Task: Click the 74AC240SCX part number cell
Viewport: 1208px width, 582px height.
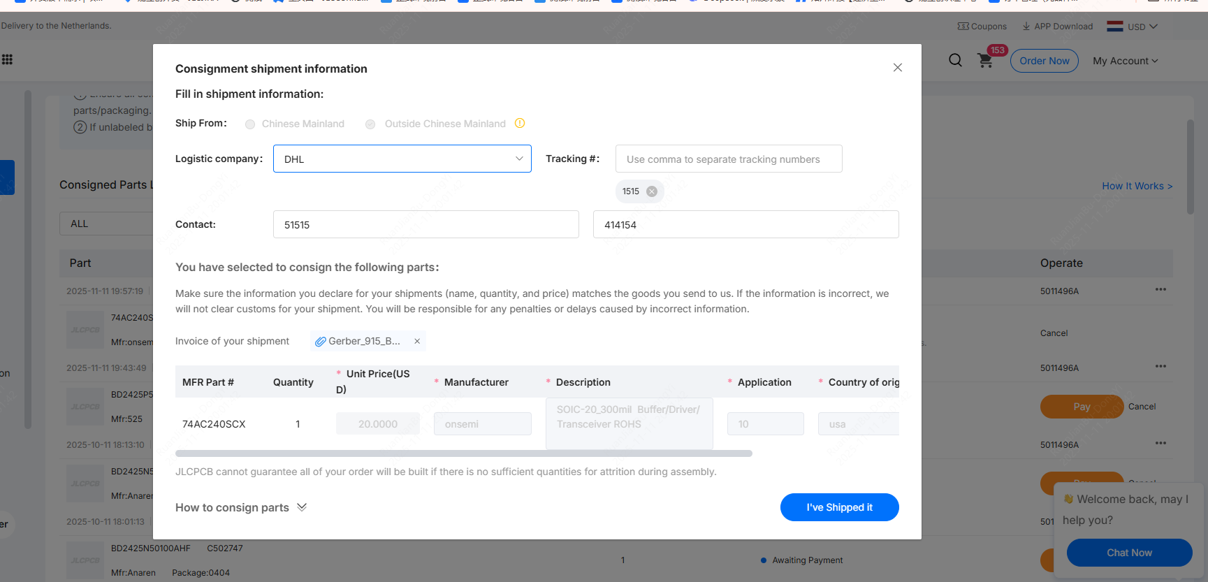Action: [x=214, y=424]
